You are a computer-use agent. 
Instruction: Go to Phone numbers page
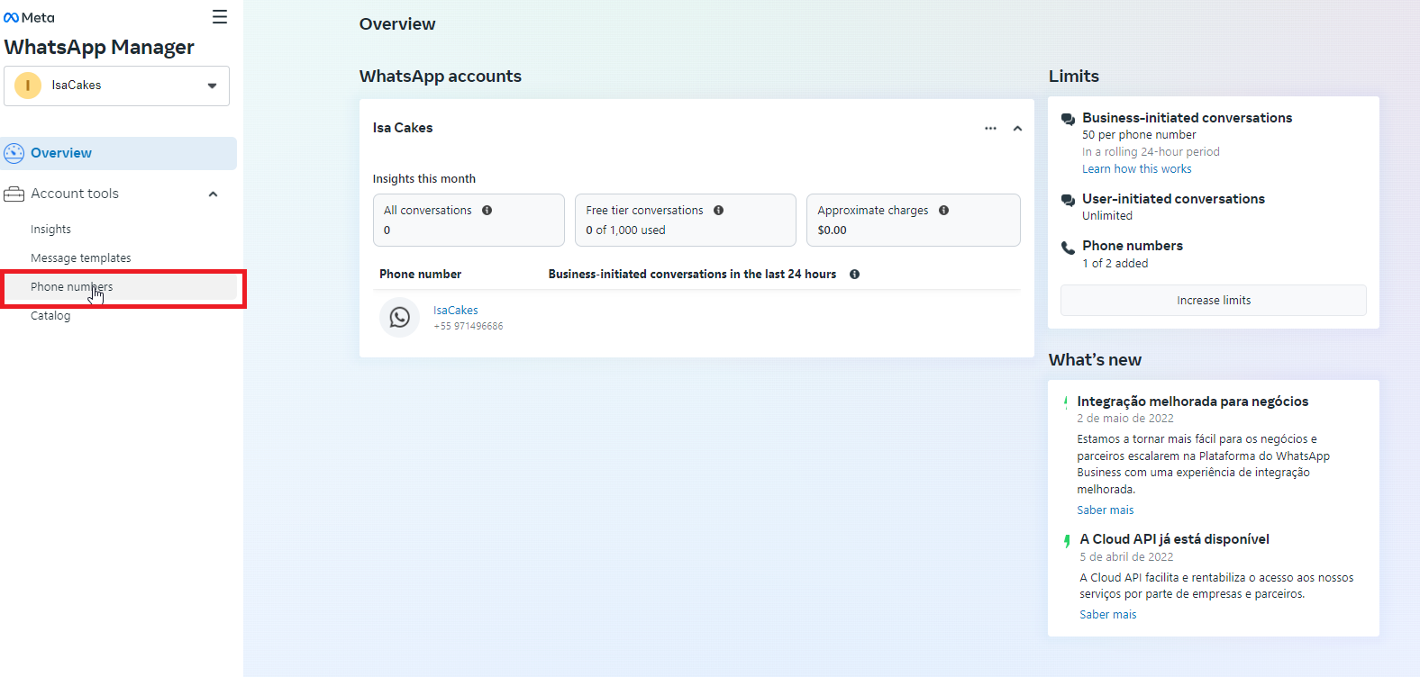pos(121,287)
